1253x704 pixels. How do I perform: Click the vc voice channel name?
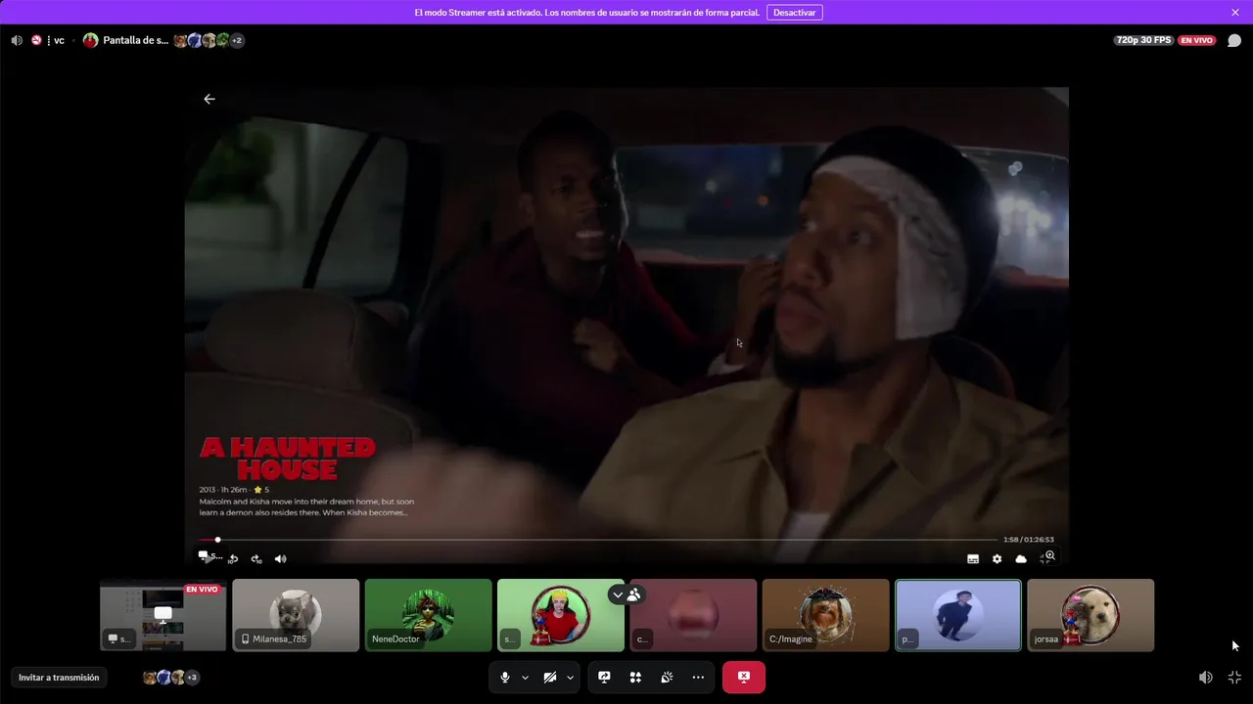59,40
